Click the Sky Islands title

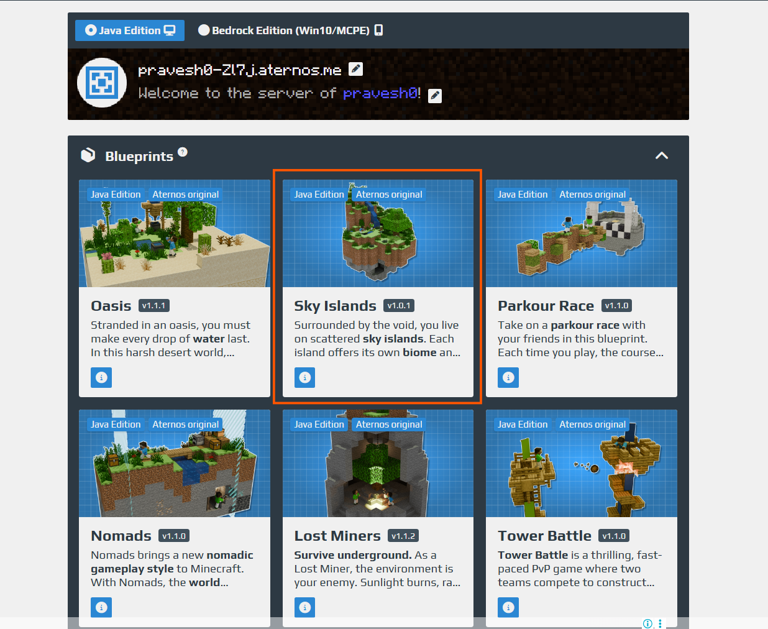(336, 306)
